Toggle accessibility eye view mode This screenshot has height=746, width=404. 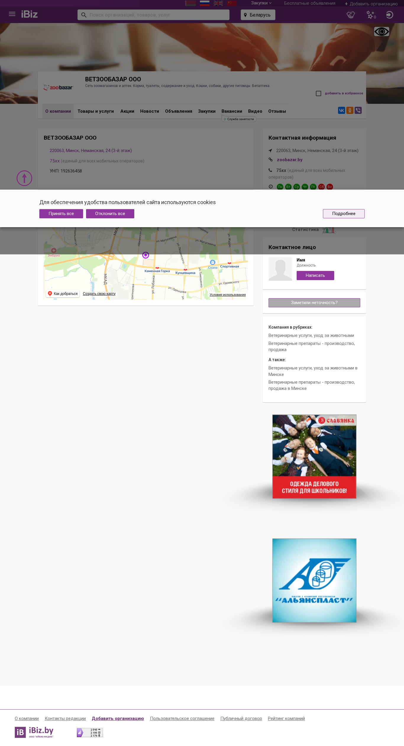(382, 32)
